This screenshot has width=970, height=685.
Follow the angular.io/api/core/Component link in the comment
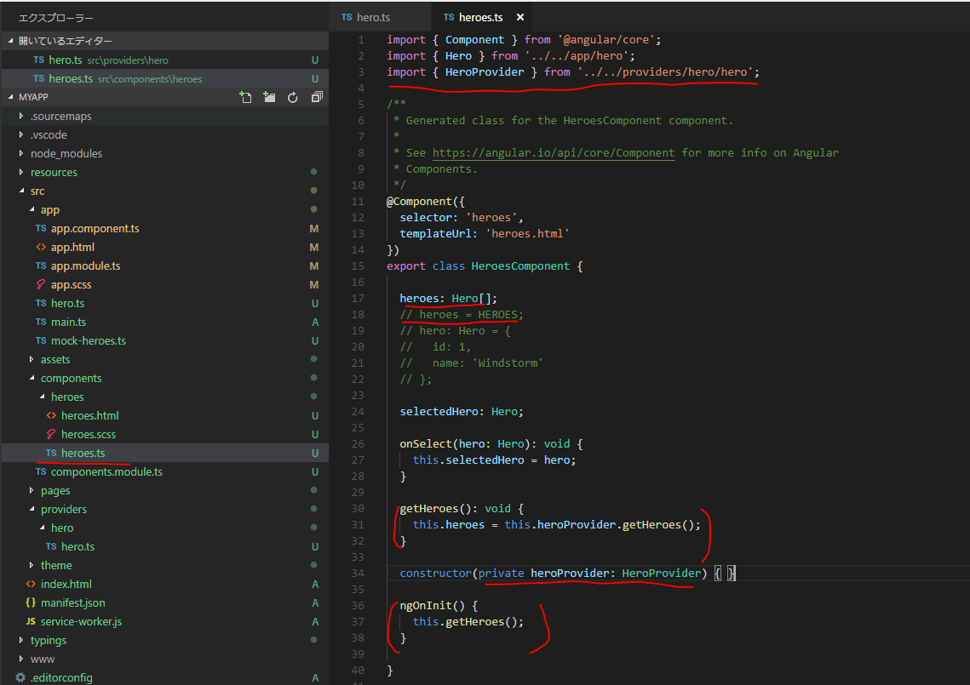coord(554,152)
